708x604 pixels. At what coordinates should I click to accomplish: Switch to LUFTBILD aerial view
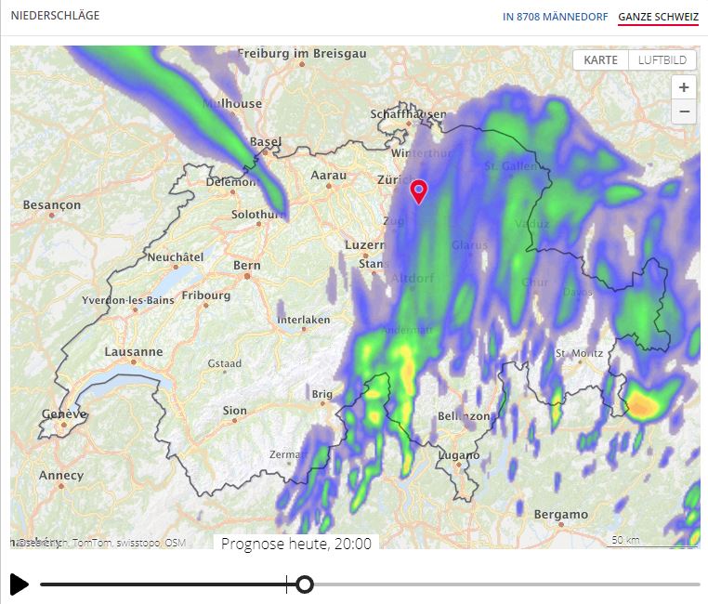click(x=662, y=59)
